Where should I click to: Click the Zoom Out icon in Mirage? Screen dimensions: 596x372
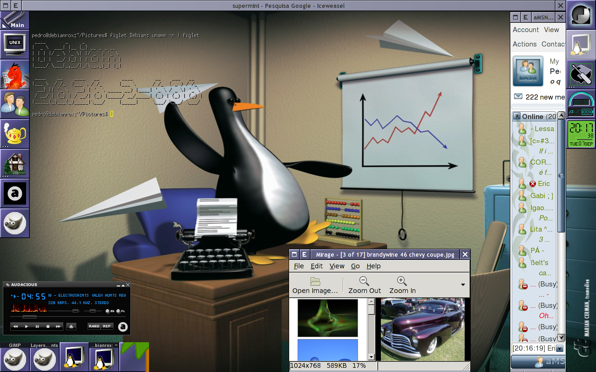pos(365,281)
